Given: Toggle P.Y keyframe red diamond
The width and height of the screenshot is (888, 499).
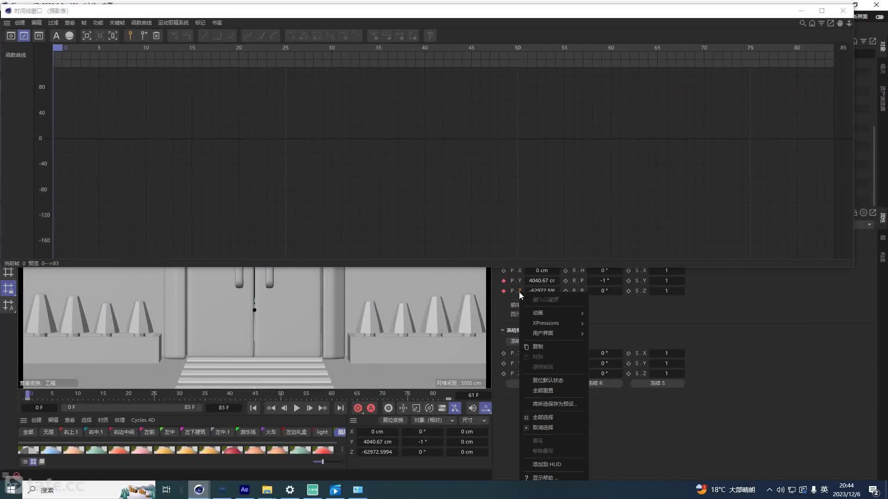Looking at the screenshot, I should point(504,280).
